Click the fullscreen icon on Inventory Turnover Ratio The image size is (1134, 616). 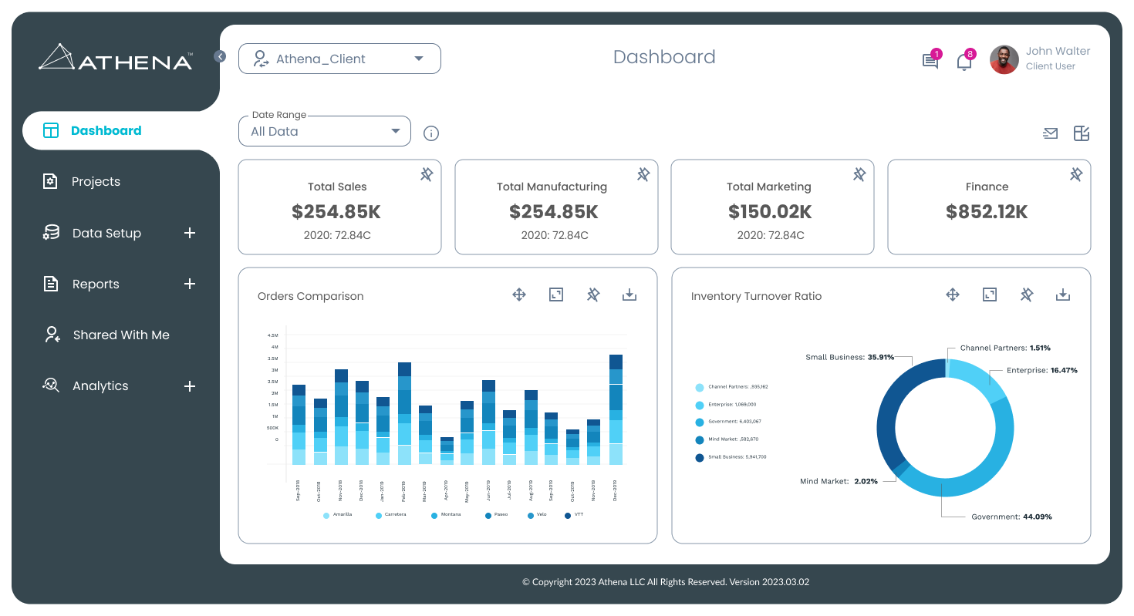[x=990, y=295]
